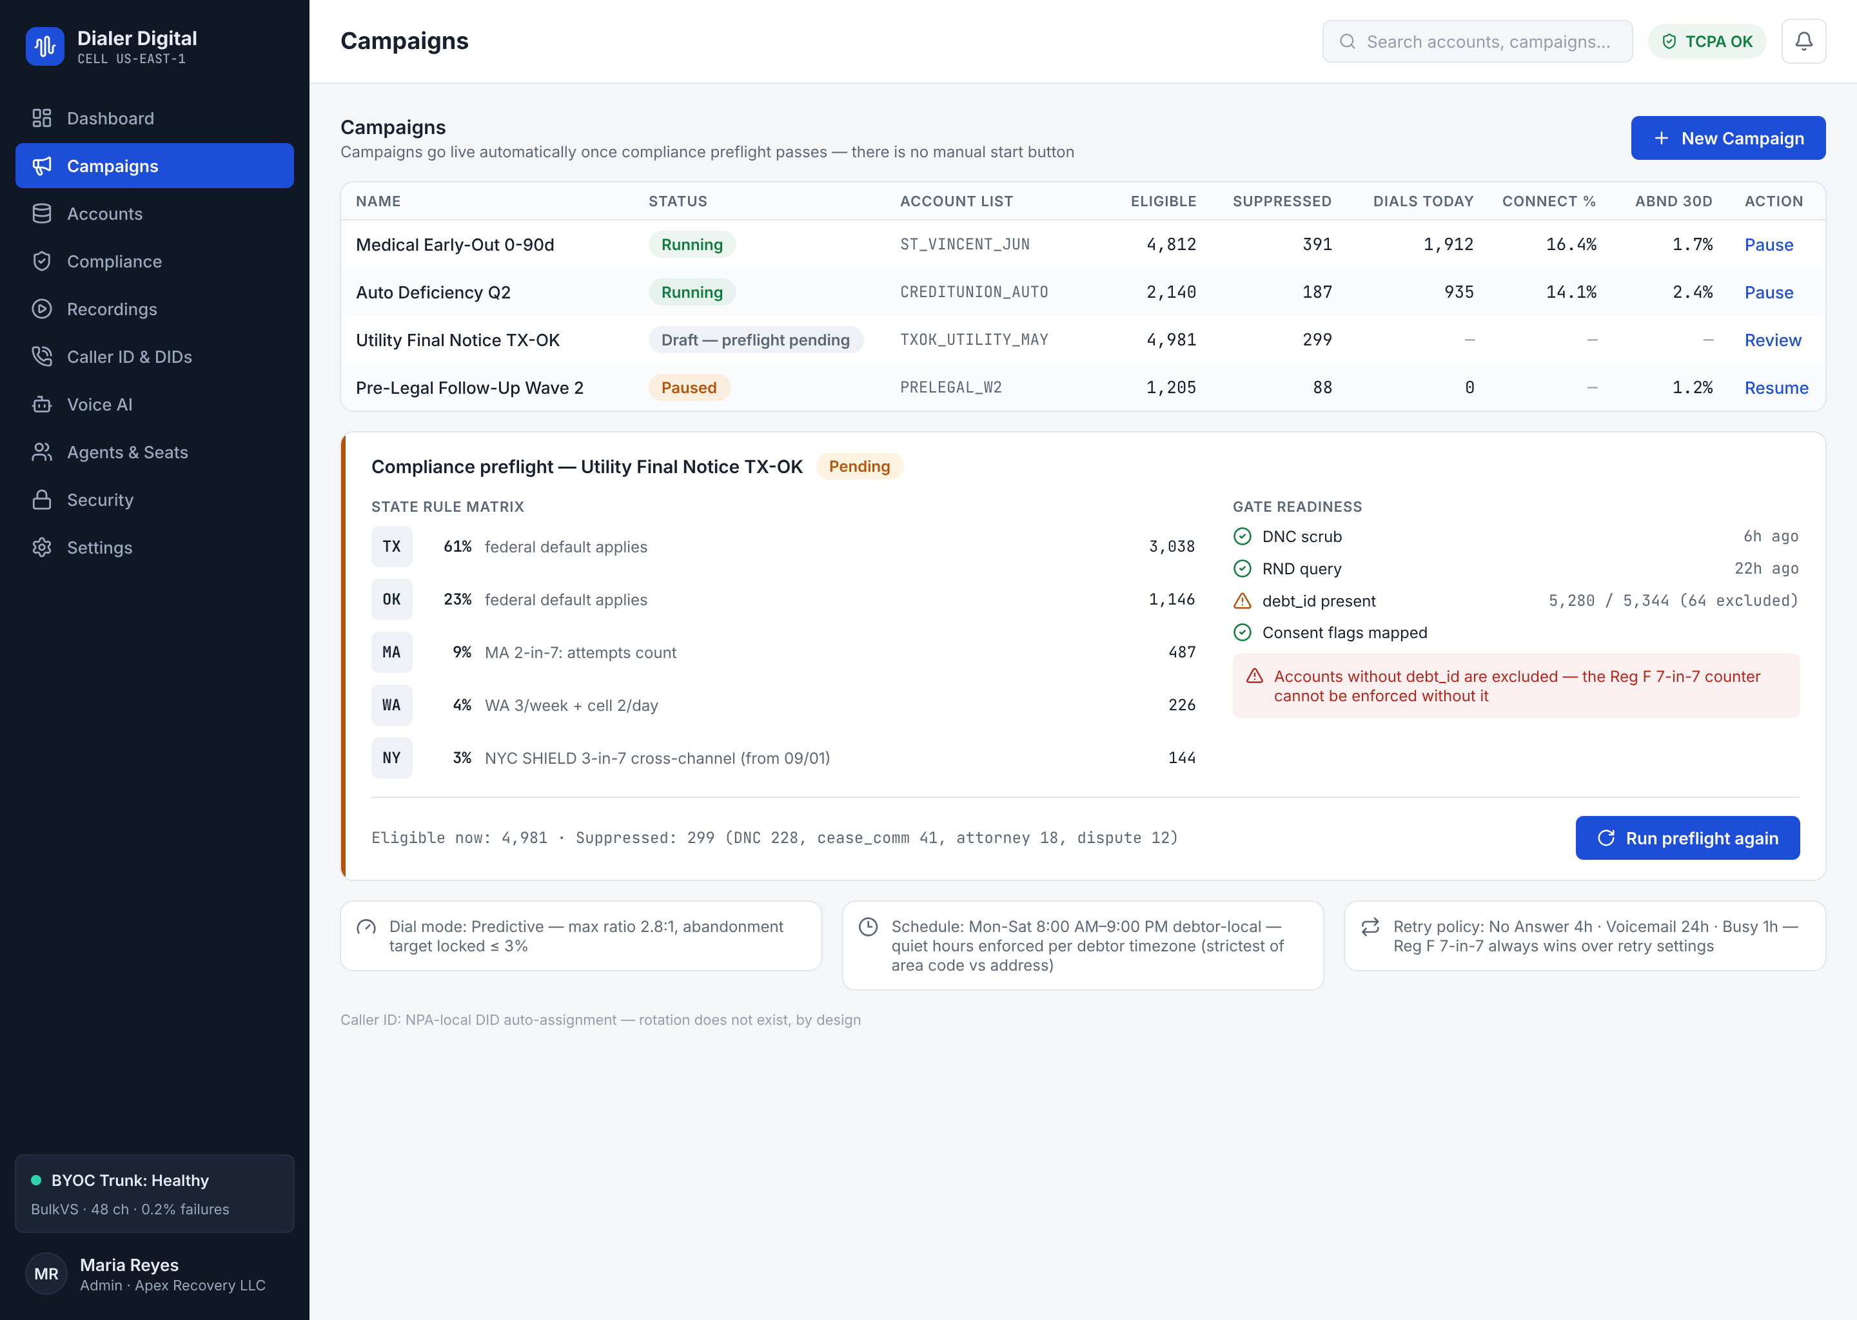Open the notifications bell
The width and height of the screenshot is (1857, 1320).
[x=1803, y=41]
